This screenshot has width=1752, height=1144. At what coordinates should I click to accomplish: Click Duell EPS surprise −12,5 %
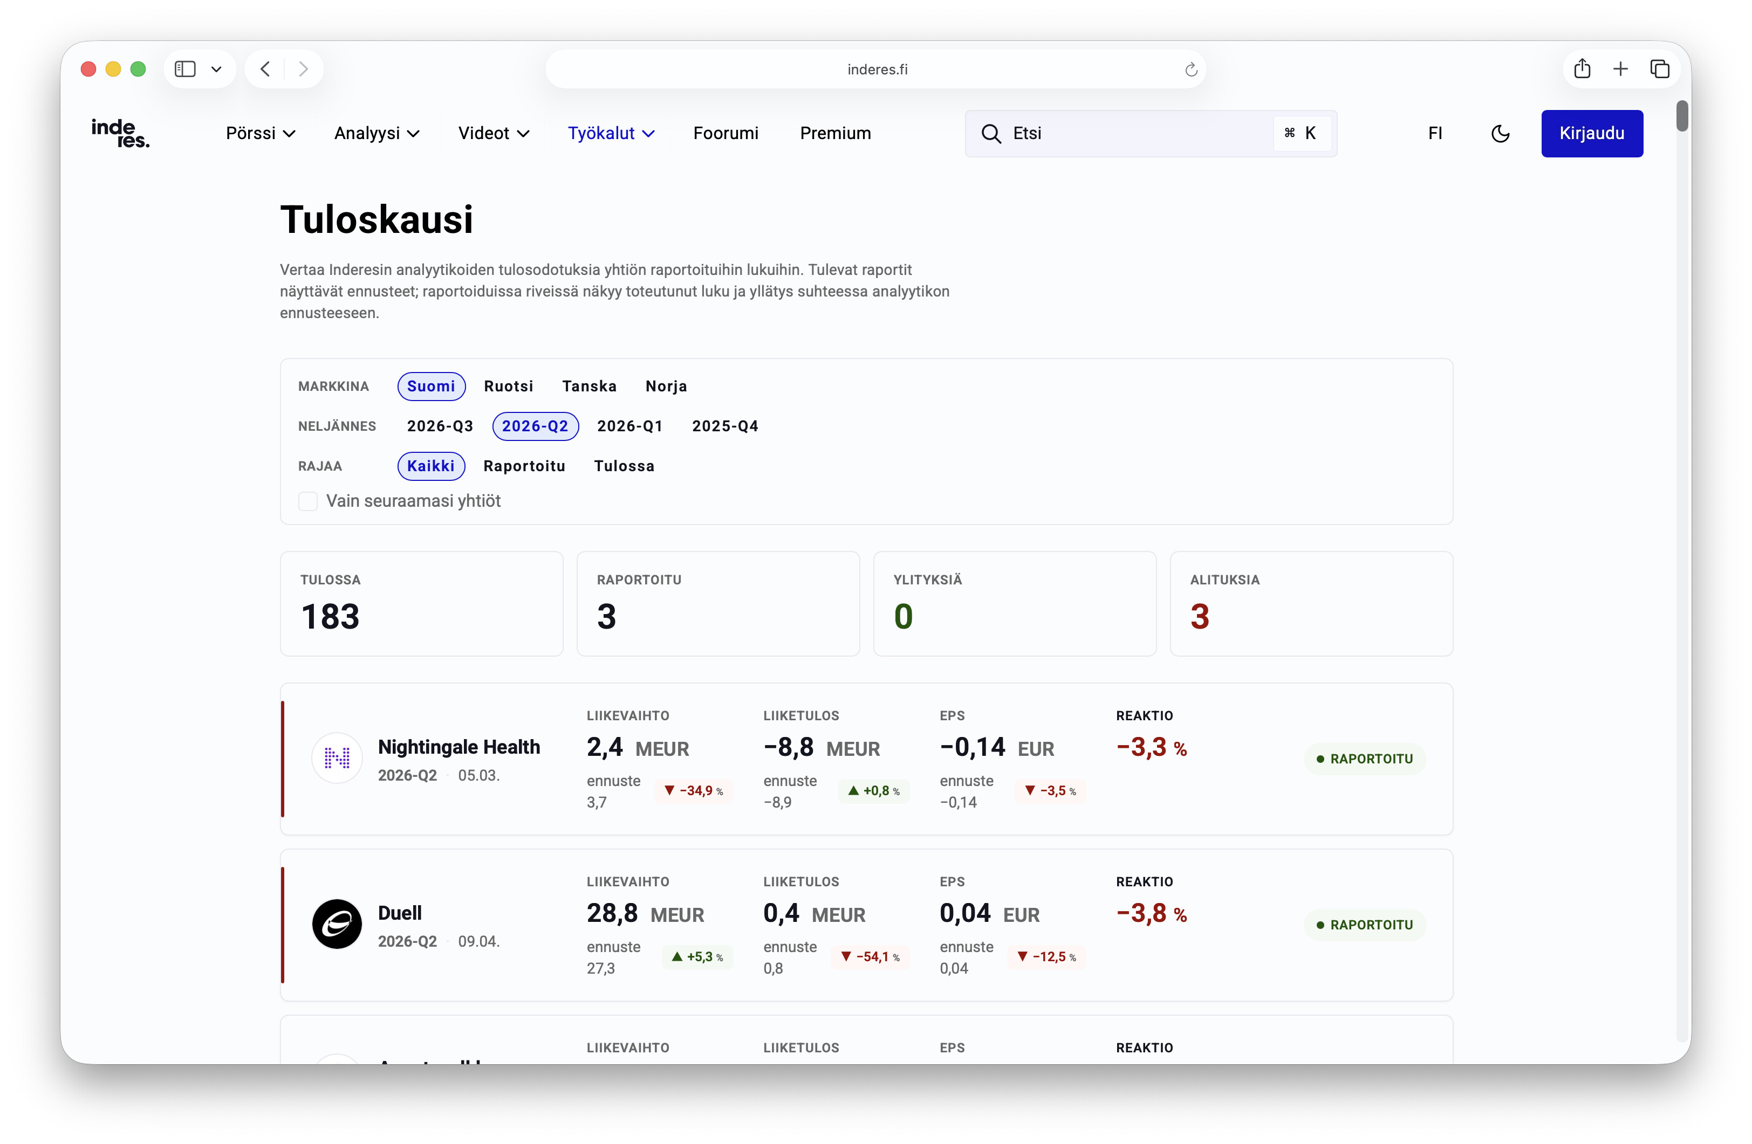[x=1046, y=956]
